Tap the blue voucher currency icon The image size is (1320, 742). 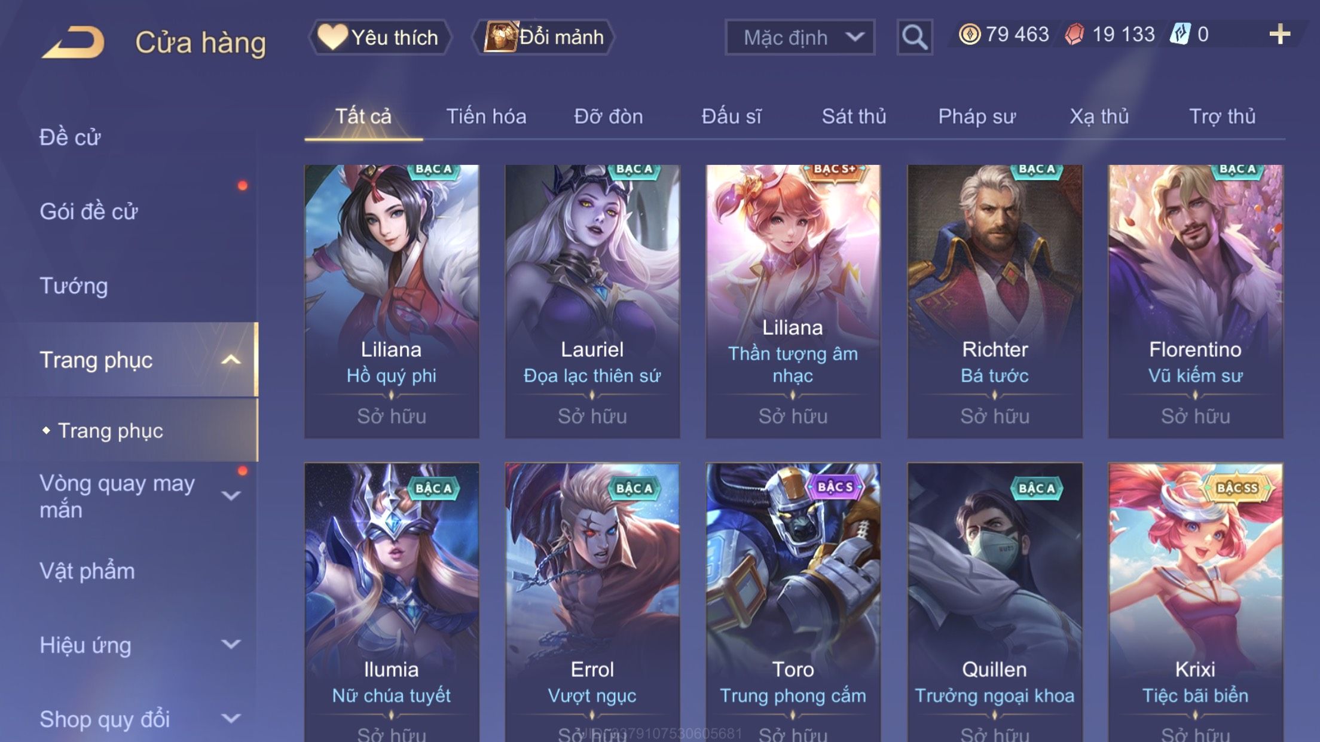pyautogui.click(x=1180, y=34)
